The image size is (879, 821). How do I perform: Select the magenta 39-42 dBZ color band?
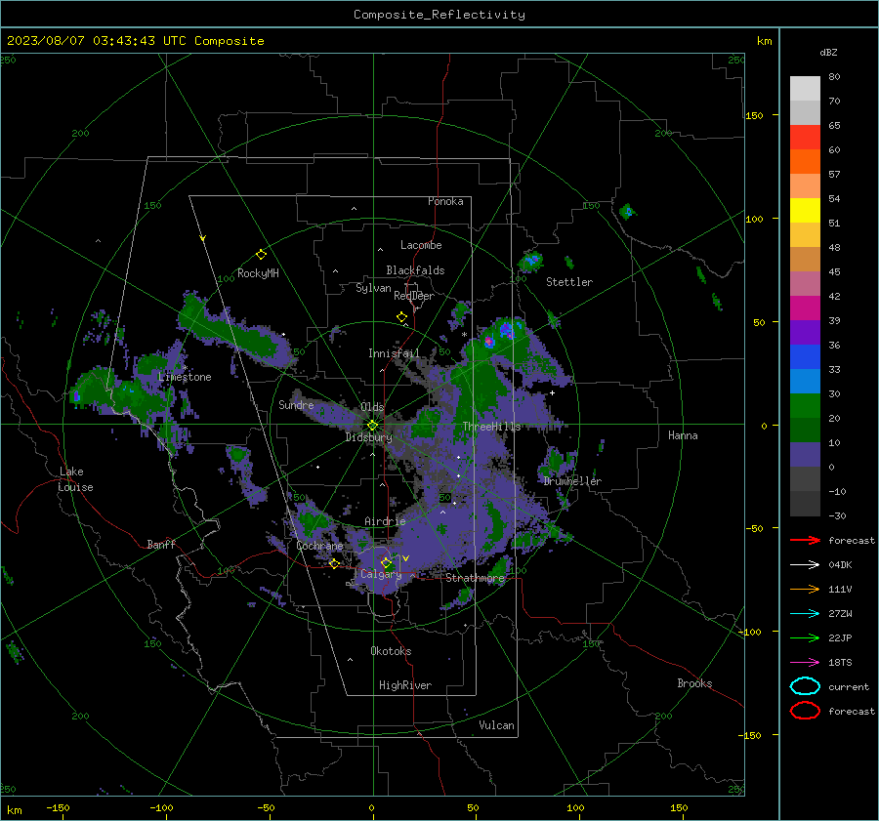pos(805,308)
